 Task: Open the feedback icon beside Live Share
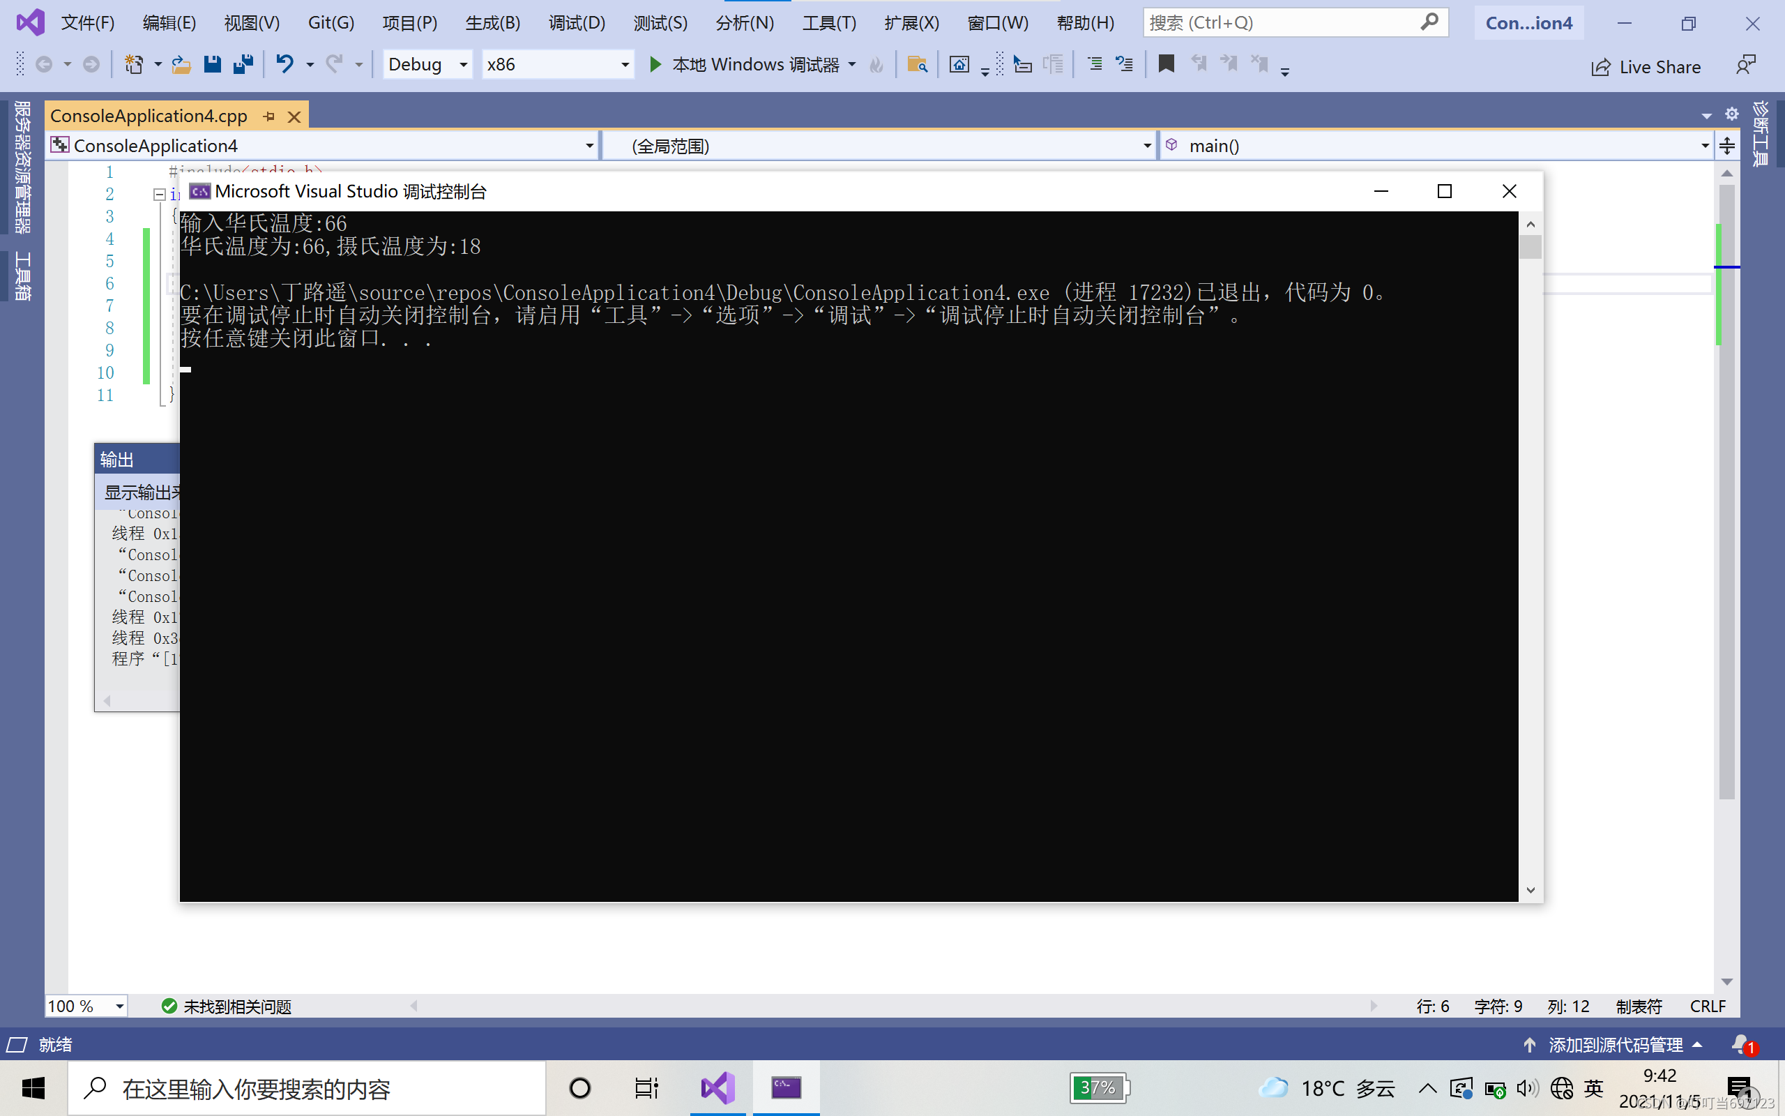(1745, 66)
